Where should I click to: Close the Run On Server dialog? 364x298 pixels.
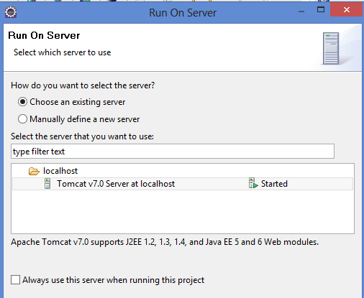[346, 9]
